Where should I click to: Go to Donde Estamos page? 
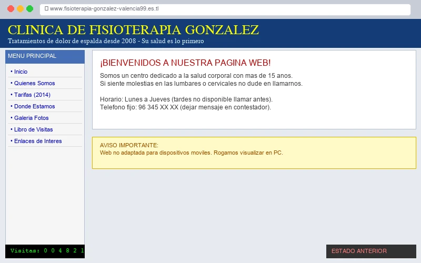34,106
